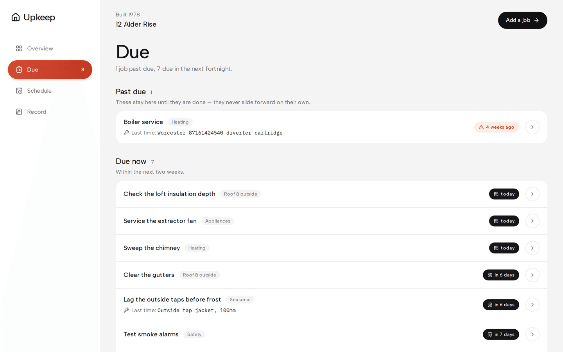This screenshot has height=352, width=563.
Task: Click the 8 count badge on Due
Action: 82,70
